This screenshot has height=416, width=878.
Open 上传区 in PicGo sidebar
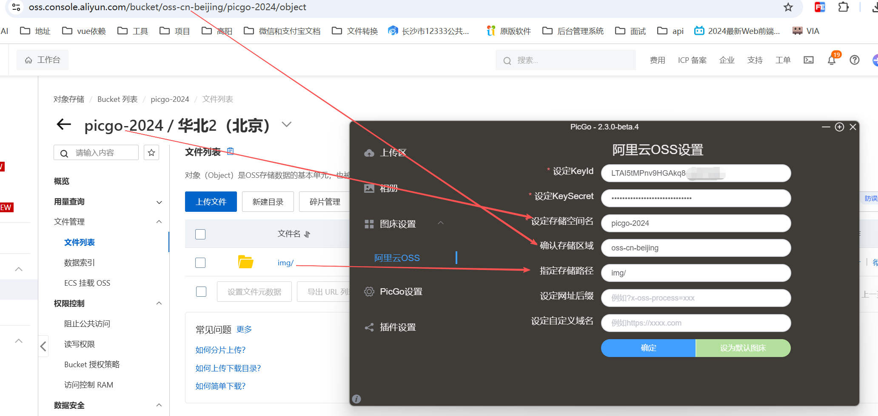393,153
